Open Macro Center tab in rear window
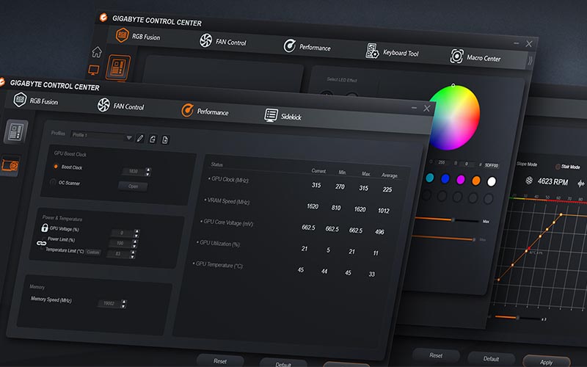 coord(475,57)
